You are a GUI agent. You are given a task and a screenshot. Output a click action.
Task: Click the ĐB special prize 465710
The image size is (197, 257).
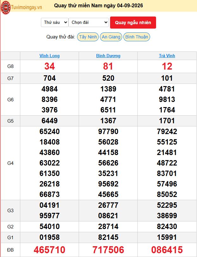[x=49, y=250]
